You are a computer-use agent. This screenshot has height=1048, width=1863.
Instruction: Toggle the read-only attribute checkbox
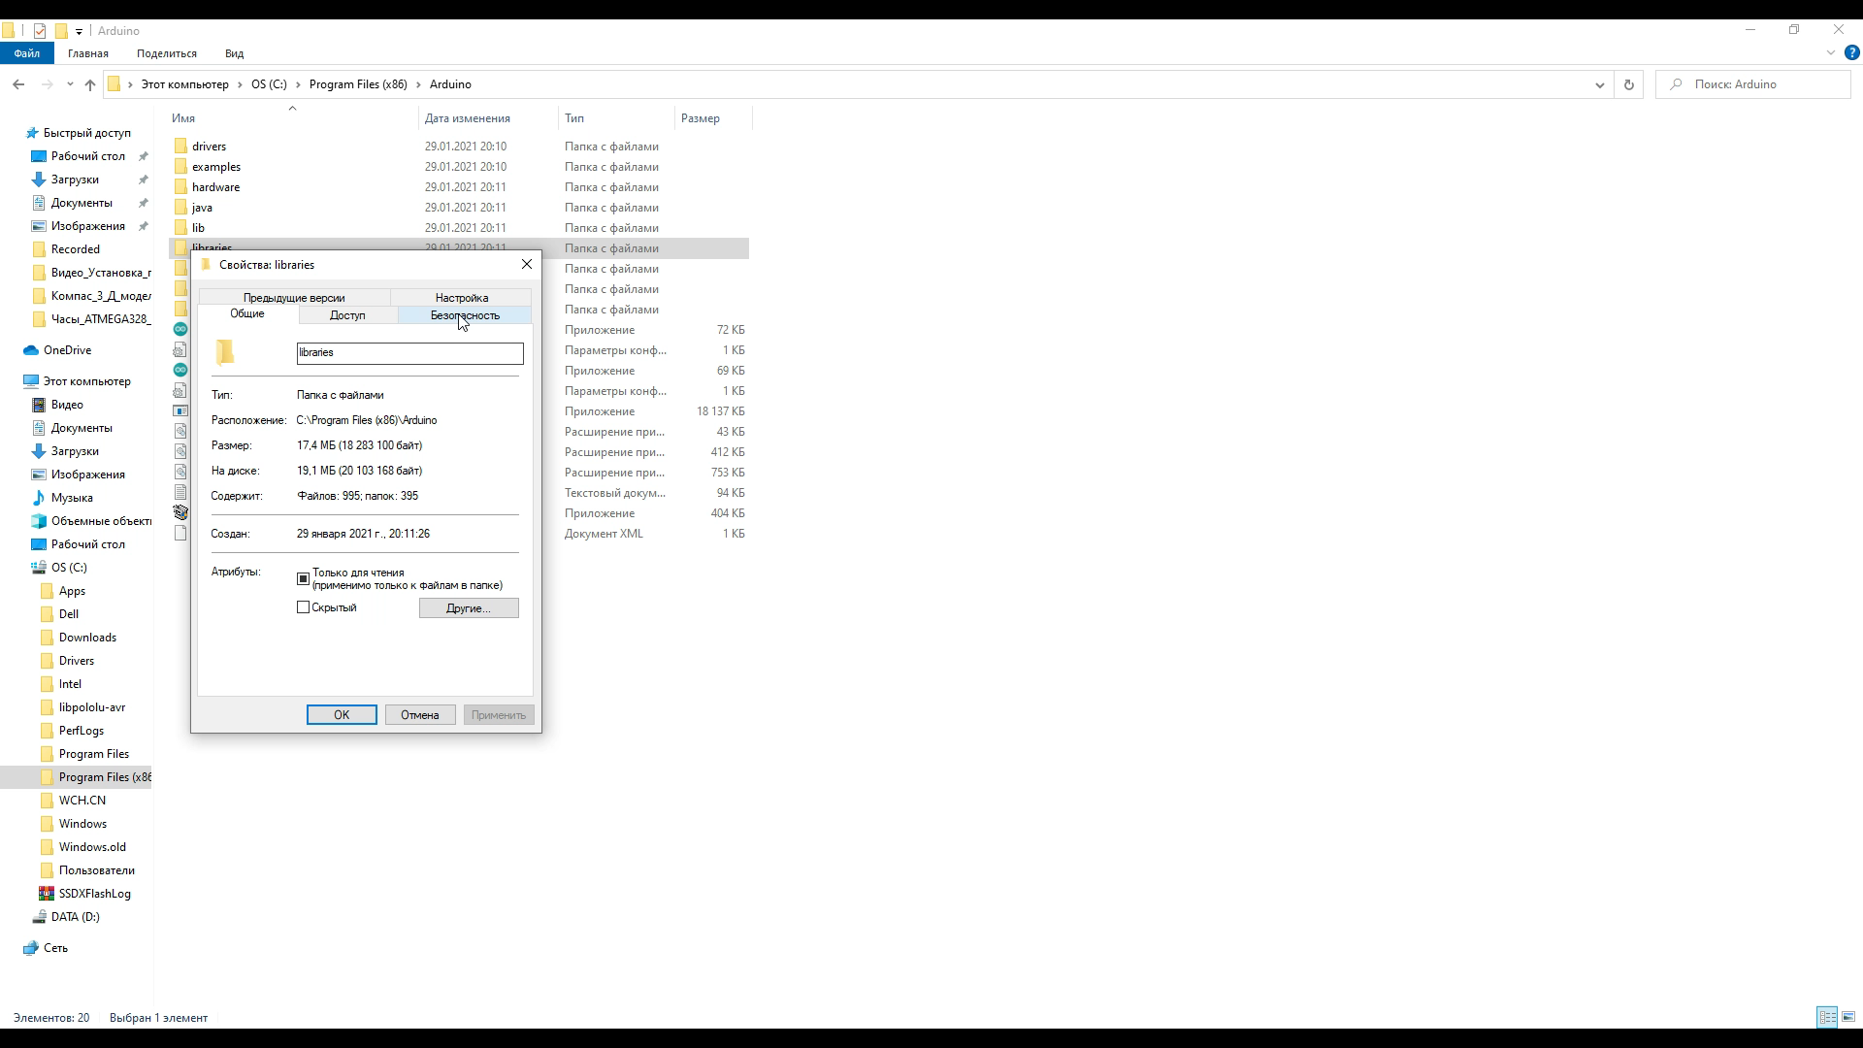pos(303,579)
